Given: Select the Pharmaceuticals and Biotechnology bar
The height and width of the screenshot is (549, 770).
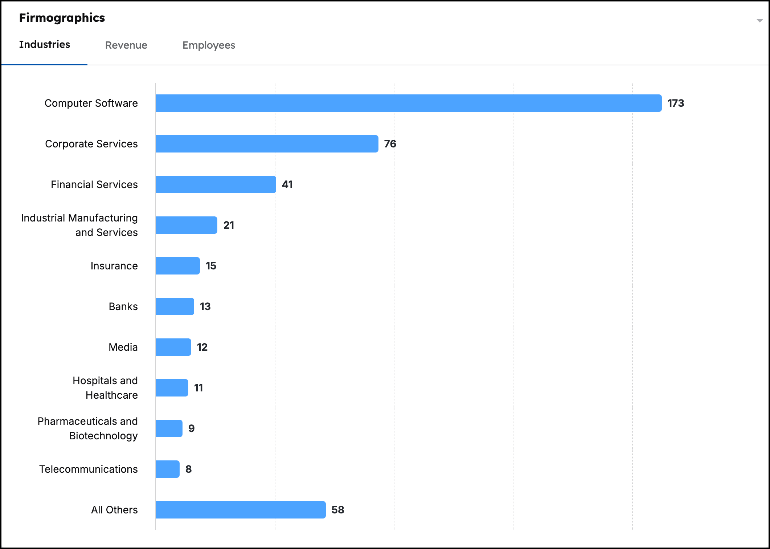Looking at the screenshot, I should coord(169,428).
